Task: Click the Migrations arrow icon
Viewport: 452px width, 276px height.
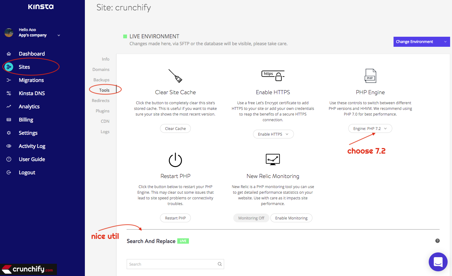Action: coord(9,80)
